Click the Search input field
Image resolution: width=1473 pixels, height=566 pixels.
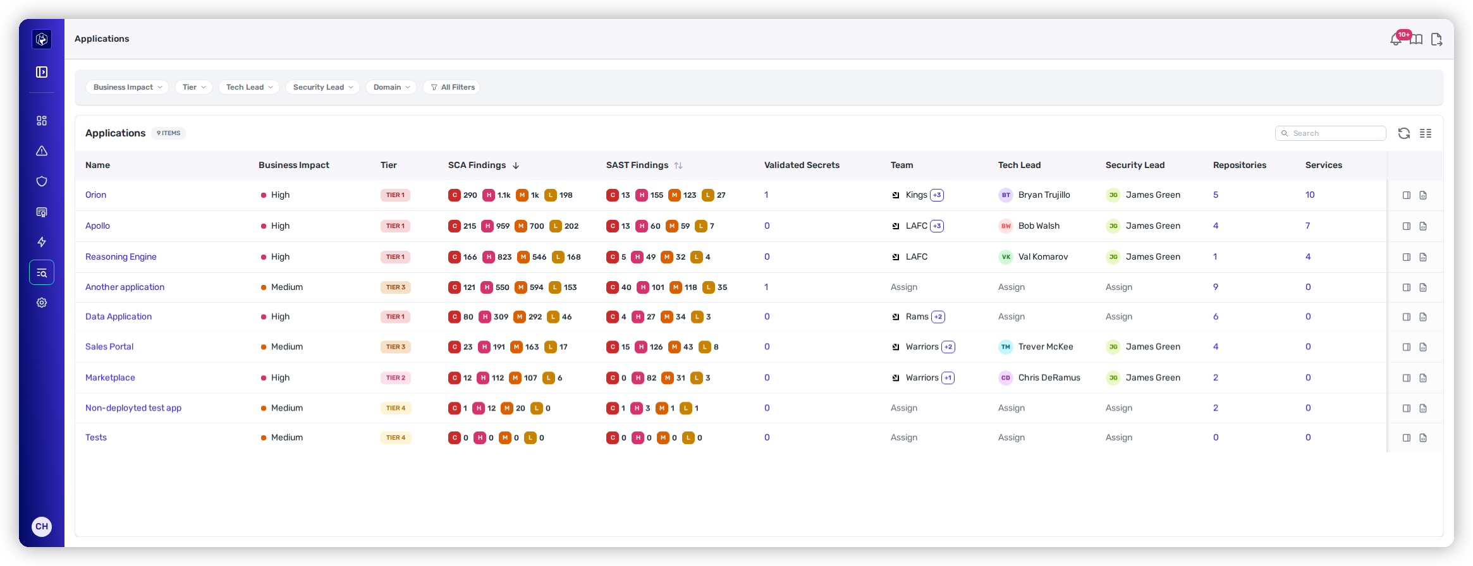[1331, 133]
